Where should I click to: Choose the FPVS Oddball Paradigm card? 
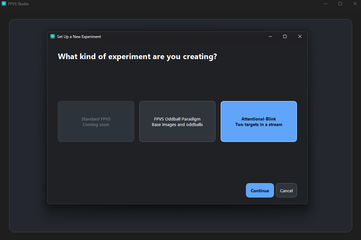[x=177, y=121]
